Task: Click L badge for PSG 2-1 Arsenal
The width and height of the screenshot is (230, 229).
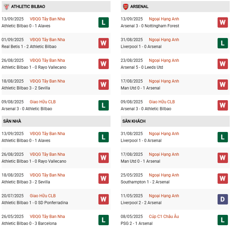Action: point(222,220)
